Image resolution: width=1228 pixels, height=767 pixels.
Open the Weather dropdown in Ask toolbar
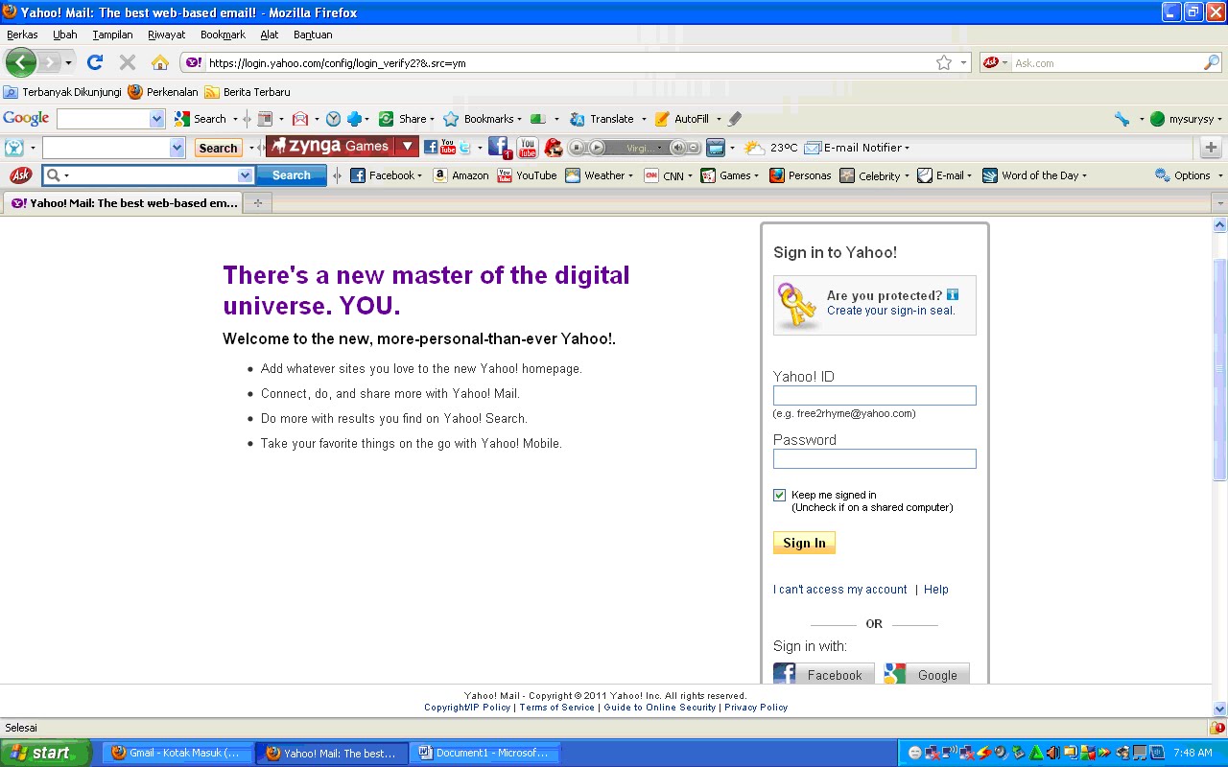pos(630,175)
